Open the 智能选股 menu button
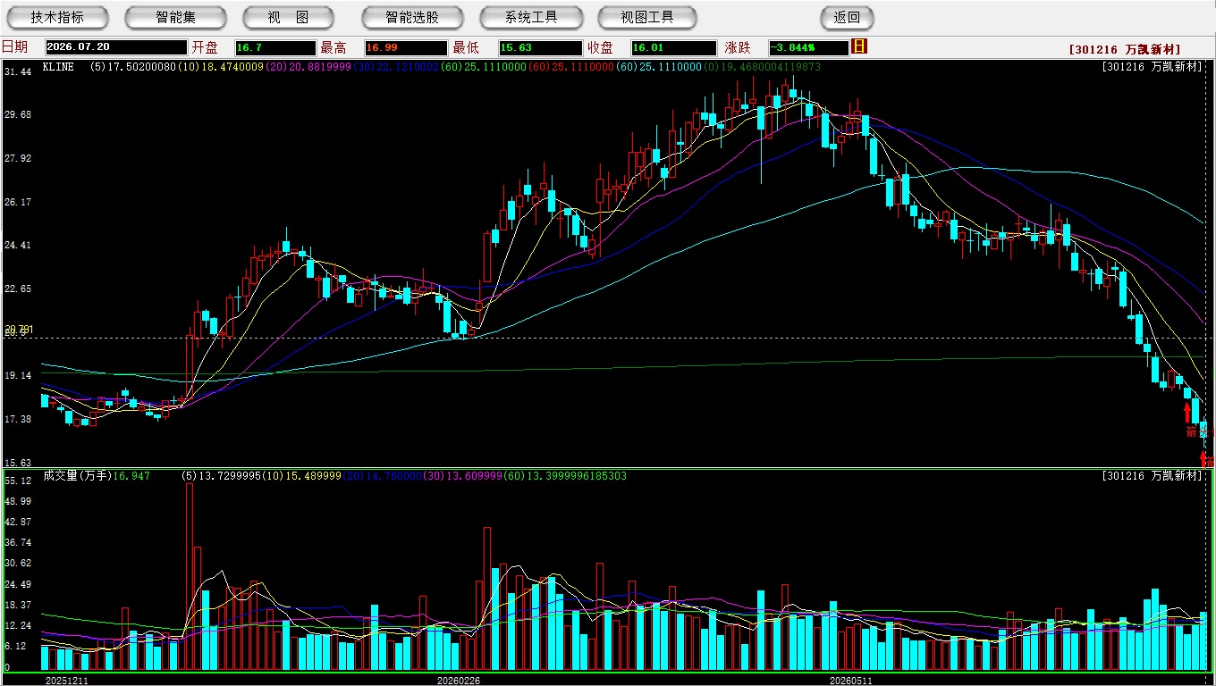 [x=412, y=17]
